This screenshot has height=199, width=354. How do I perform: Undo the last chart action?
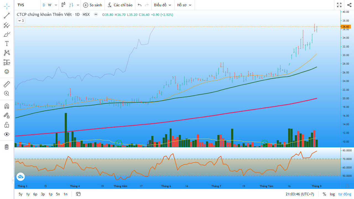(140, 5)
